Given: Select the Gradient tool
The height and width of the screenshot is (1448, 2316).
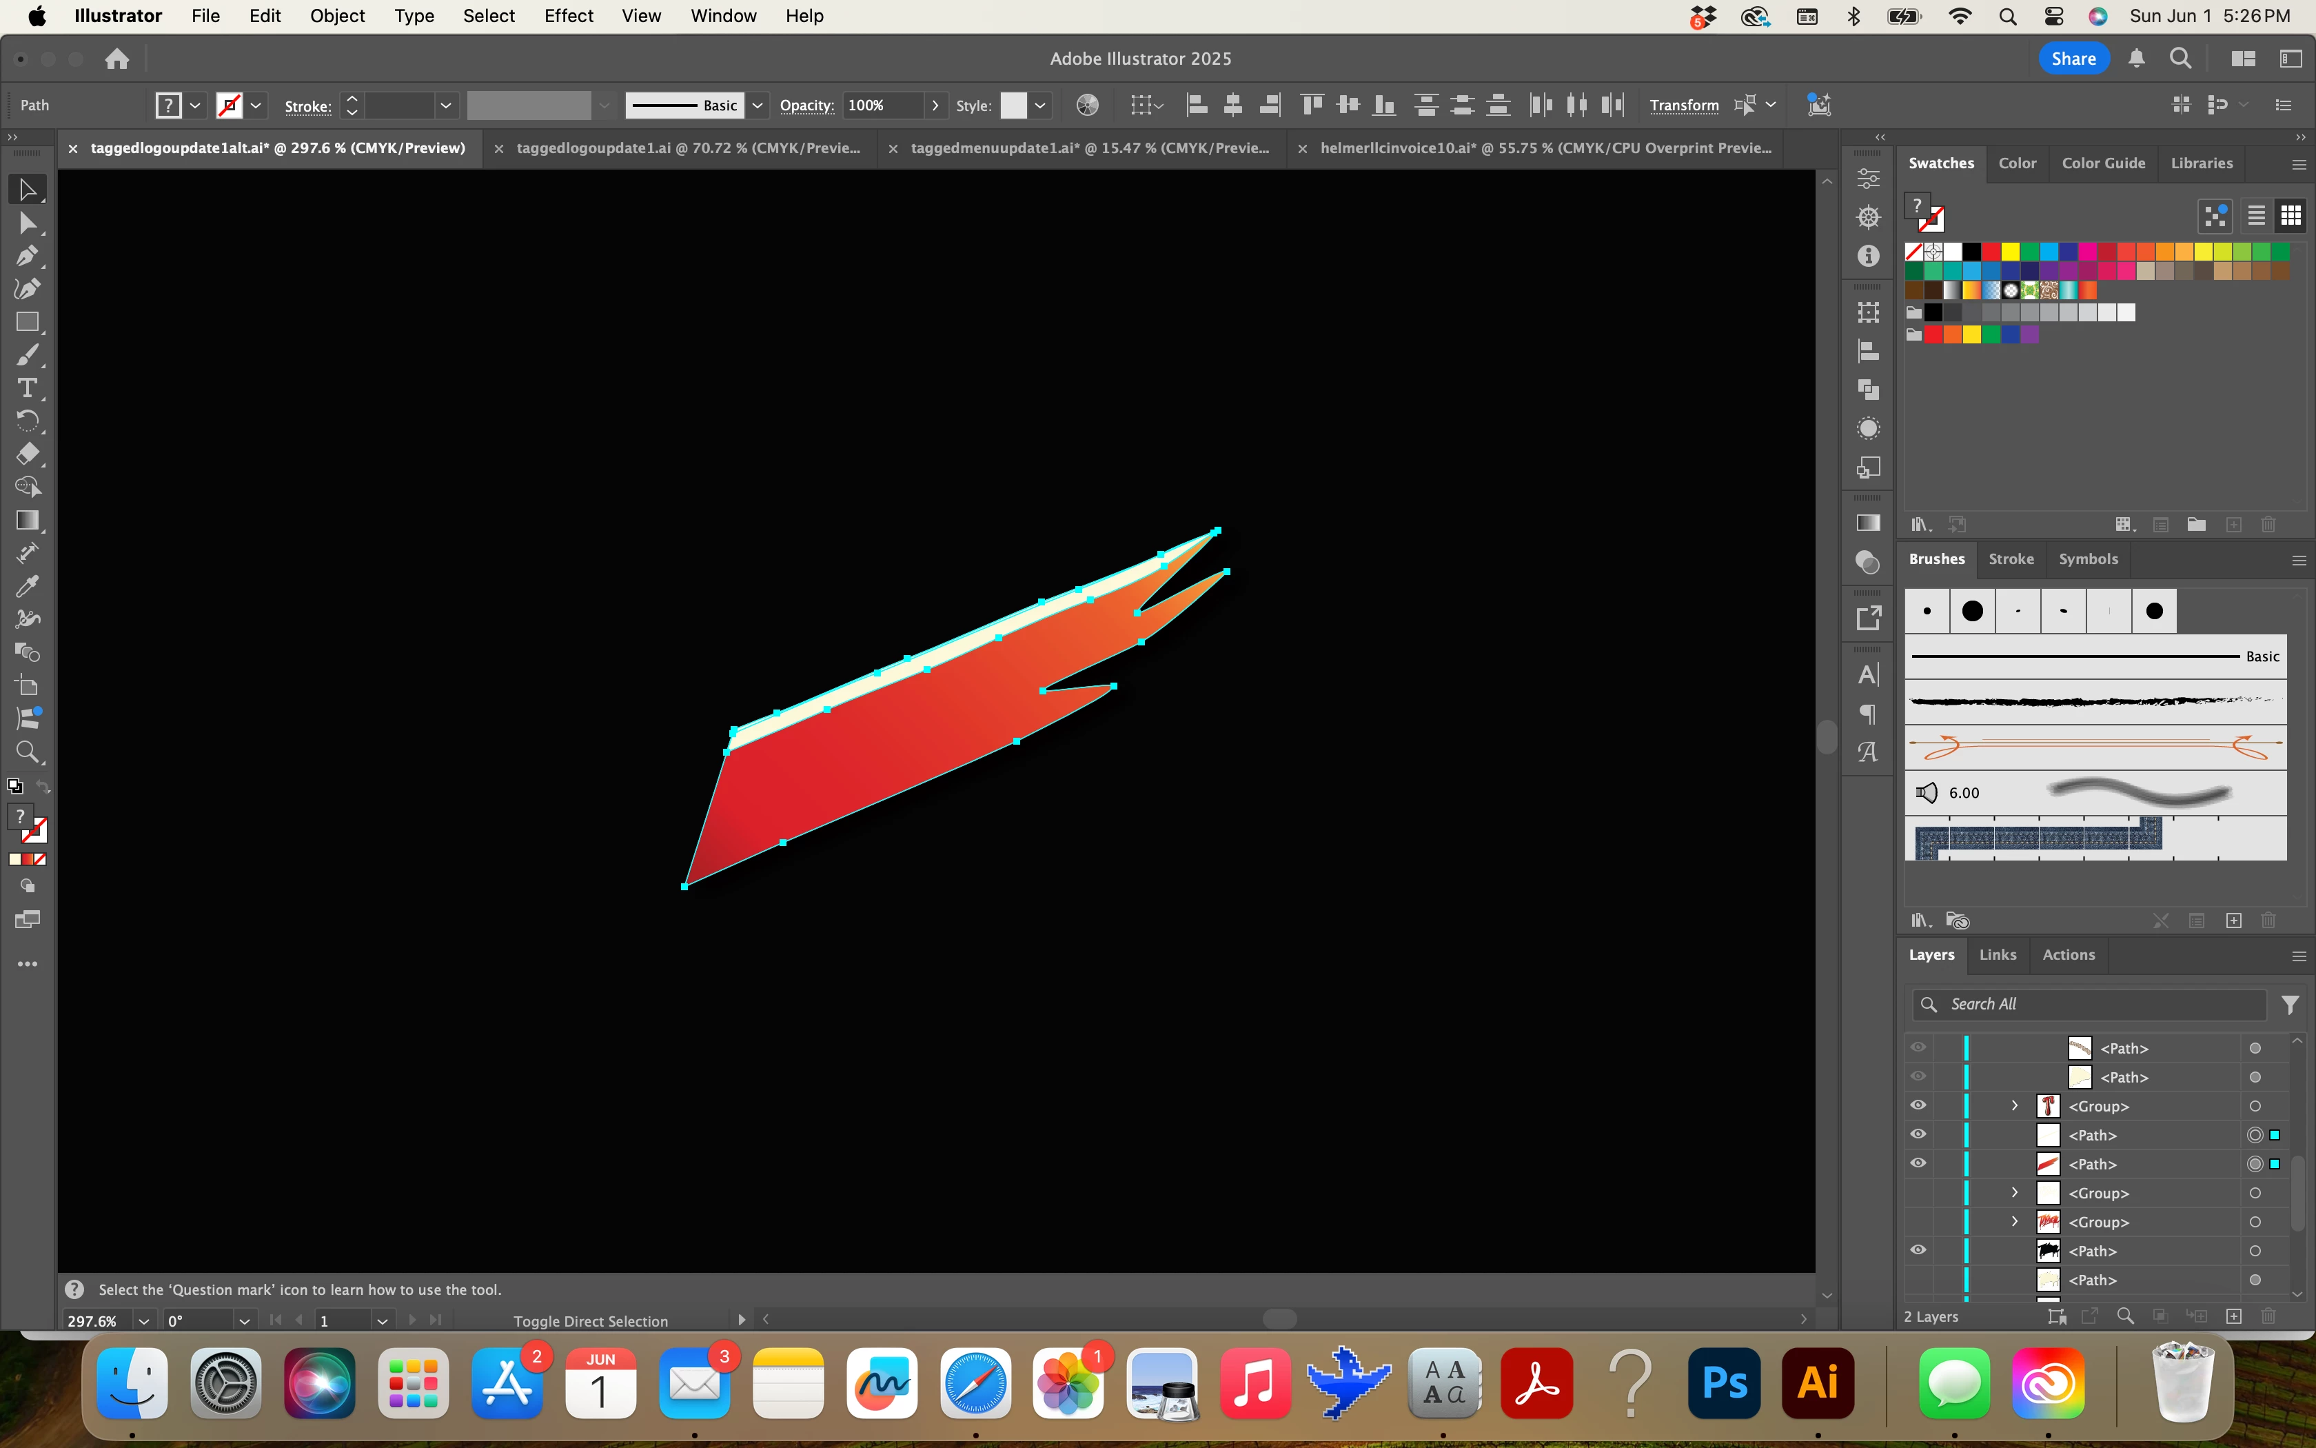Looking at the screenshot, I should click(27, 520).
